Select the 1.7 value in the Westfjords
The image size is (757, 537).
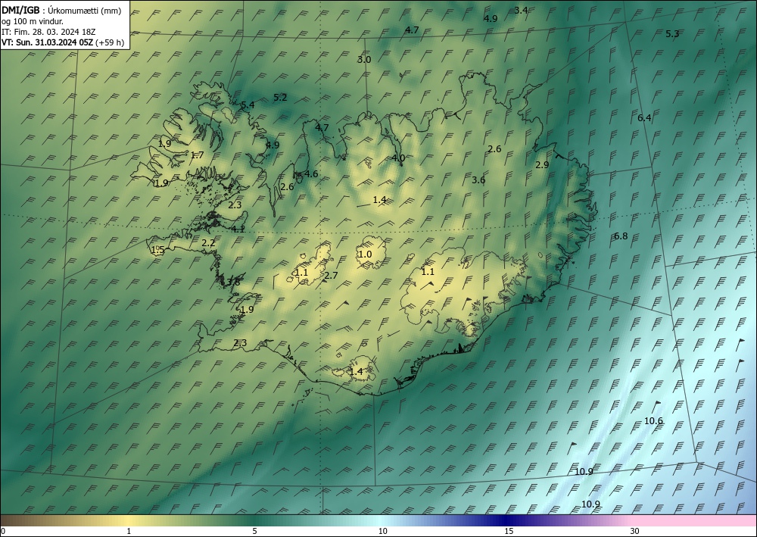(197, 155)
